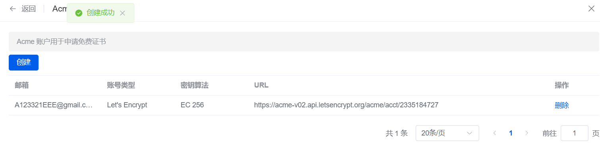Click the blue 创建 button
The height and width of the screenshot is (145, 600).
23,63
